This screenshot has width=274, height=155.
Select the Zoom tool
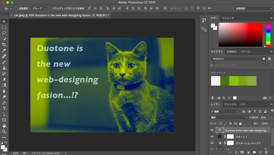pos(4,132)
